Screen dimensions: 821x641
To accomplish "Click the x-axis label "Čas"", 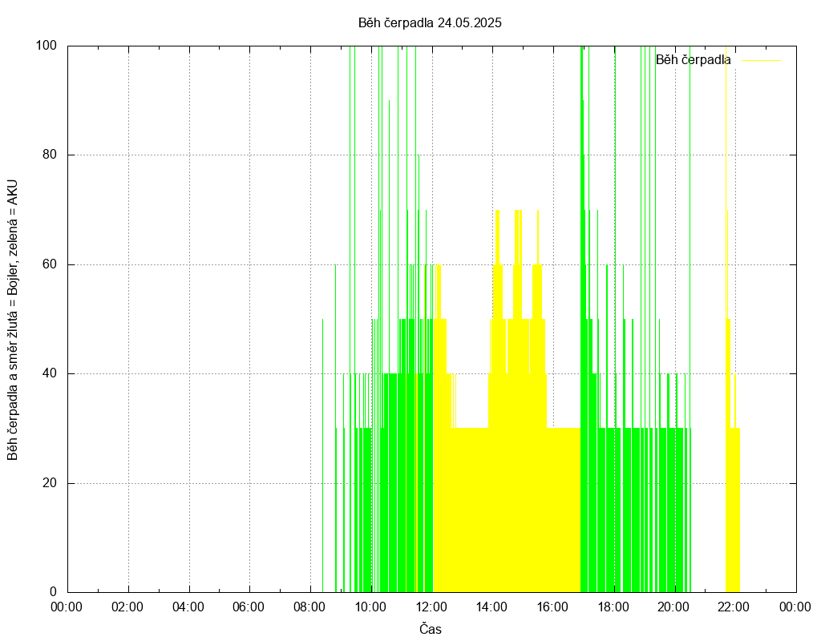I will [x=431, y=629].
